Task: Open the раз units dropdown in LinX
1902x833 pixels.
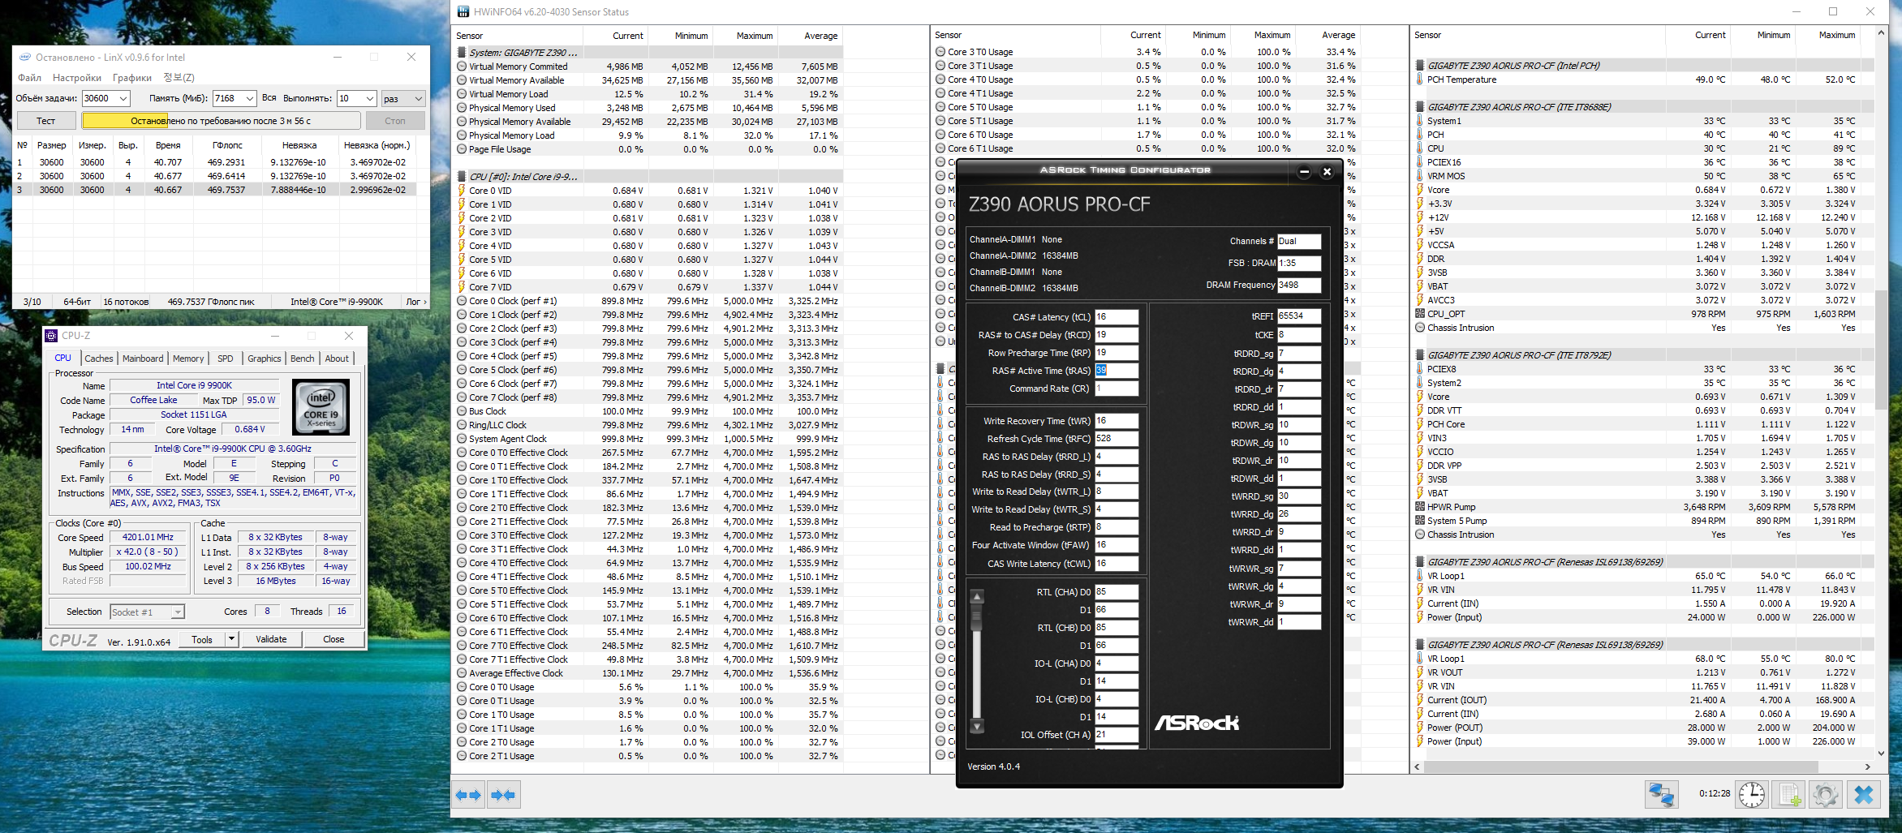Action: pos(419,98)
